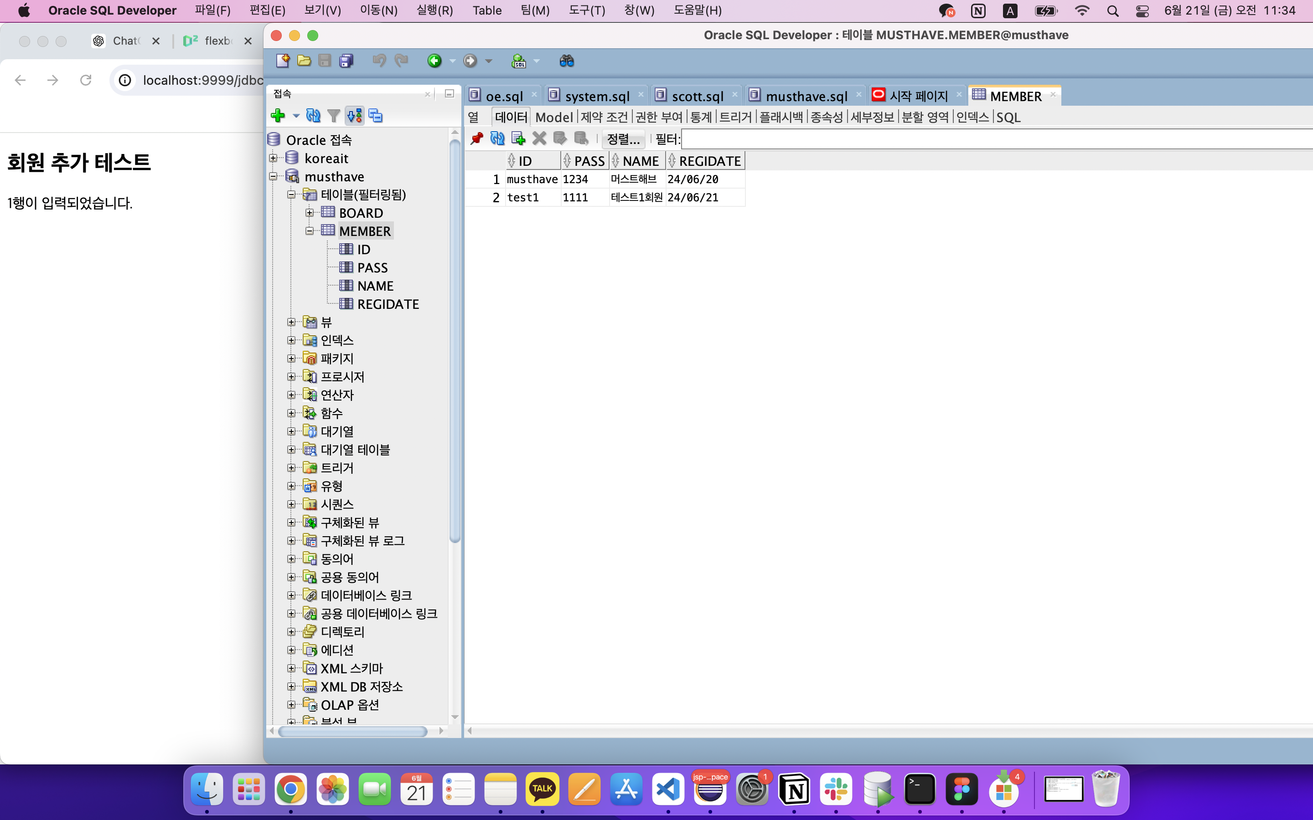Click the connections panel horizontal scrollbar
The image size is (1313, 820).
(x=353, y=732)
